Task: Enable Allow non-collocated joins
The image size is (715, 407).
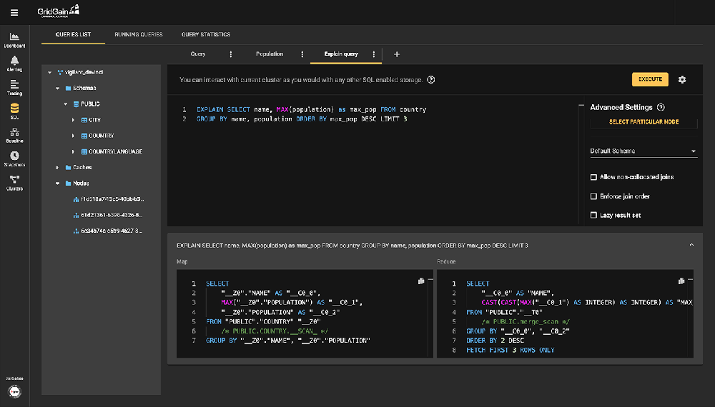Action: pyautogui.click(x=593, y=177)
